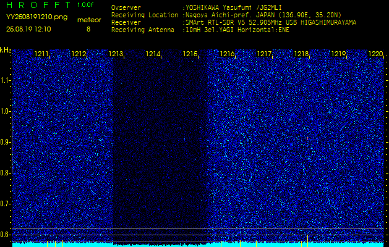Click the 1.0 frequency axis label
This screenshot has height=247, width=389.
pos(6,111)
